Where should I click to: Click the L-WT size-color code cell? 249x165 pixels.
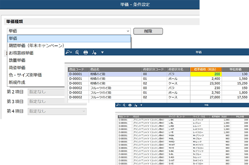pyautogui.click(x=180, y=129)
